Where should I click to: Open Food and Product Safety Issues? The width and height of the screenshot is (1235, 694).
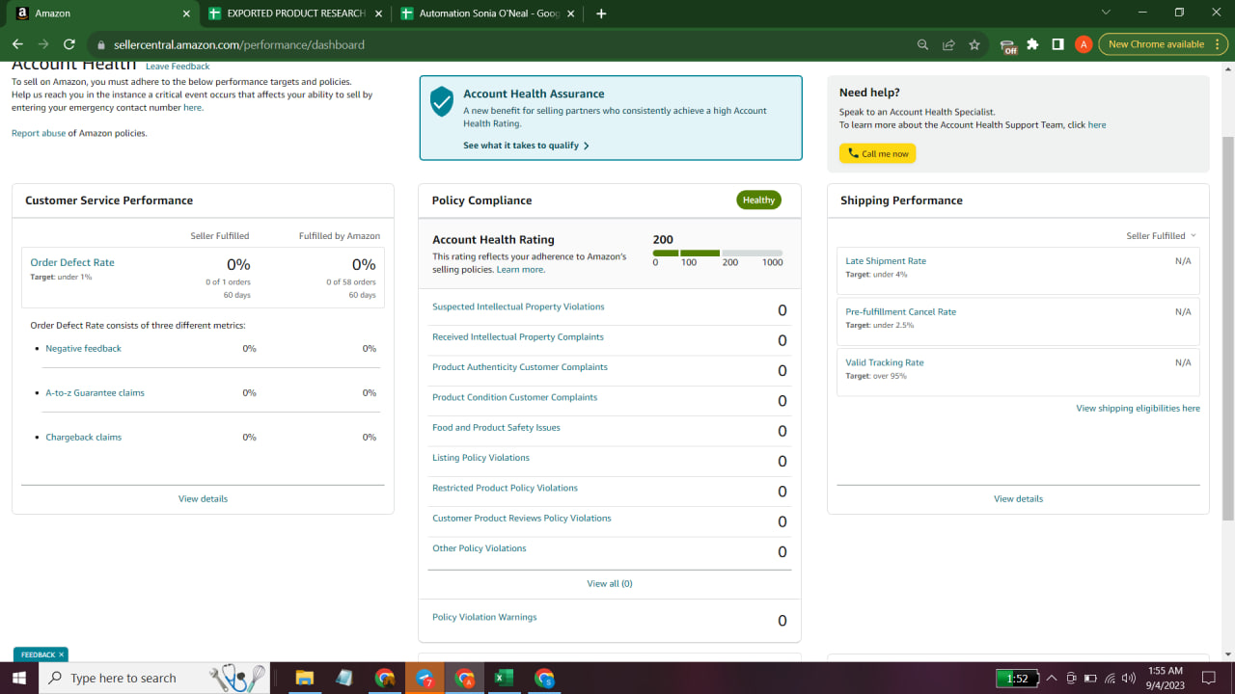[x=496, y=427]
